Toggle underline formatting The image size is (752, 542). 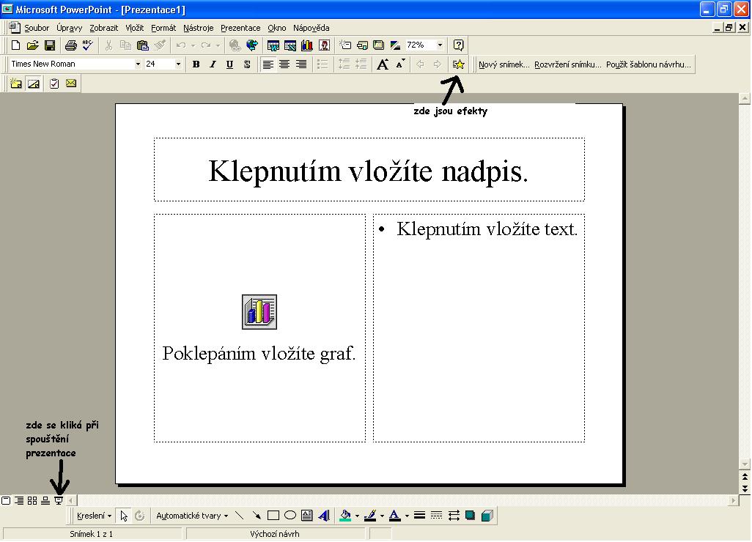(229, 64)
